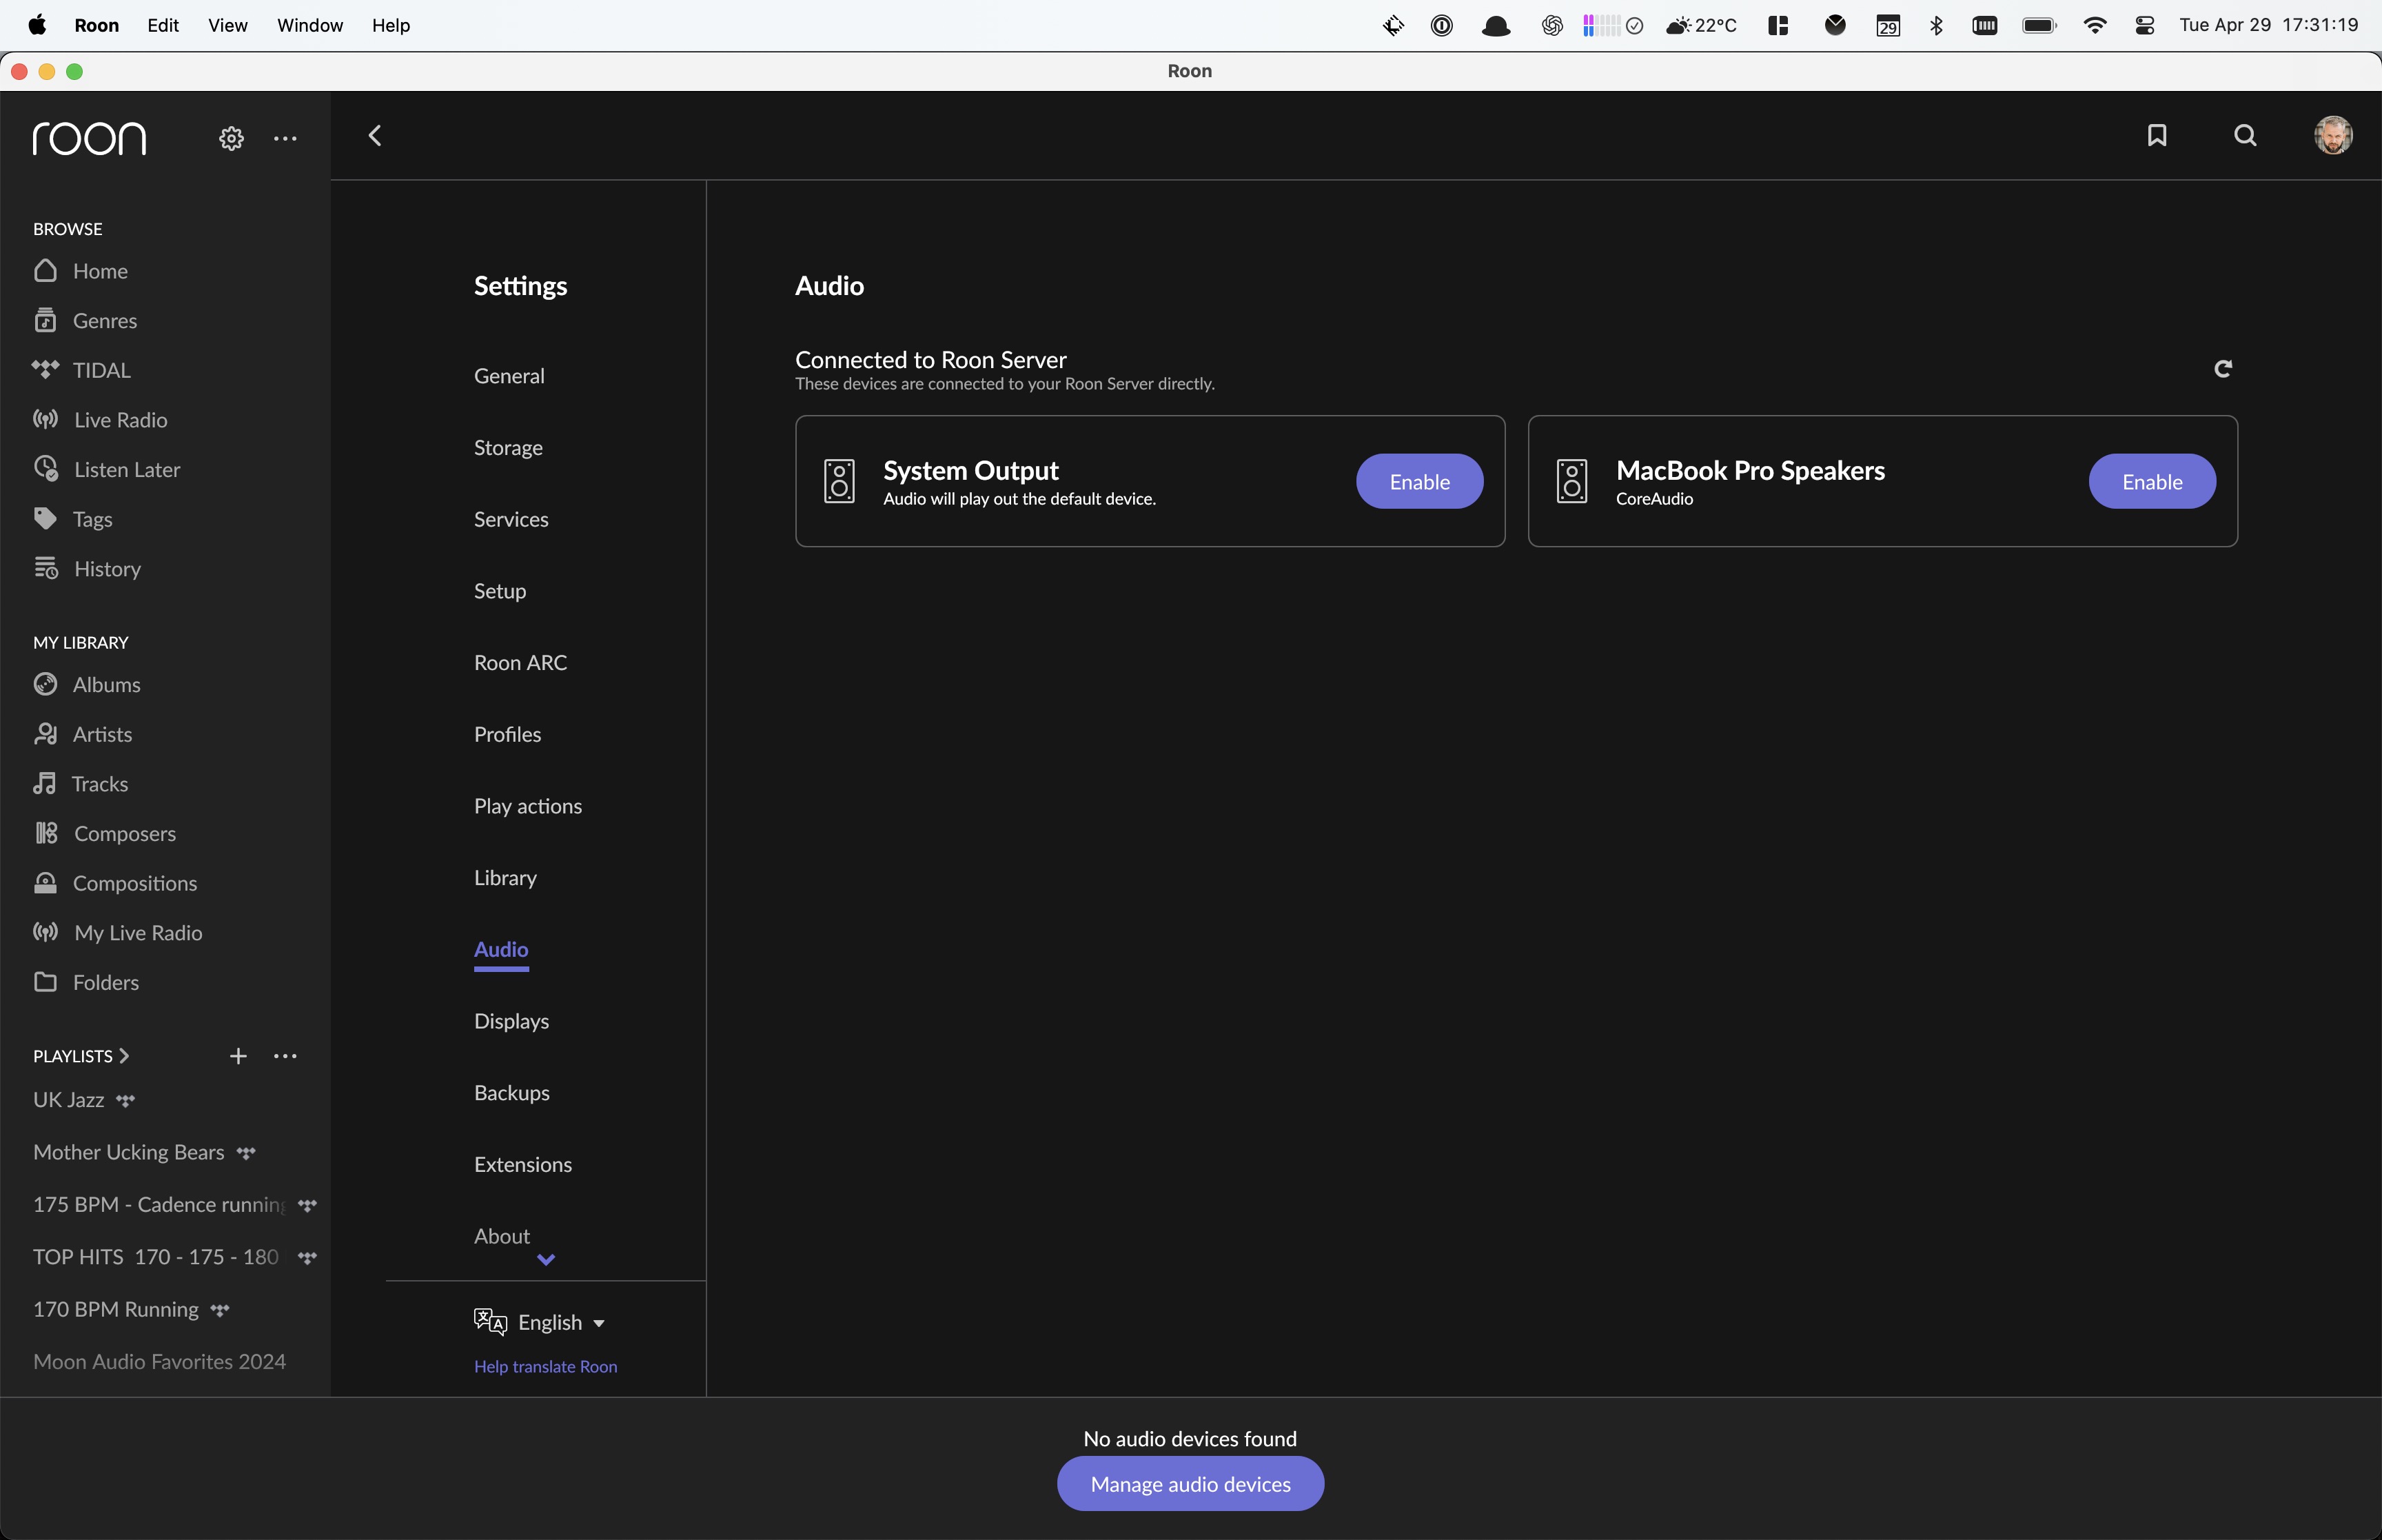Viewport: 2382px width, 1540px height.
Task: Open the user profile avatar
Action: pos(2333,135)
